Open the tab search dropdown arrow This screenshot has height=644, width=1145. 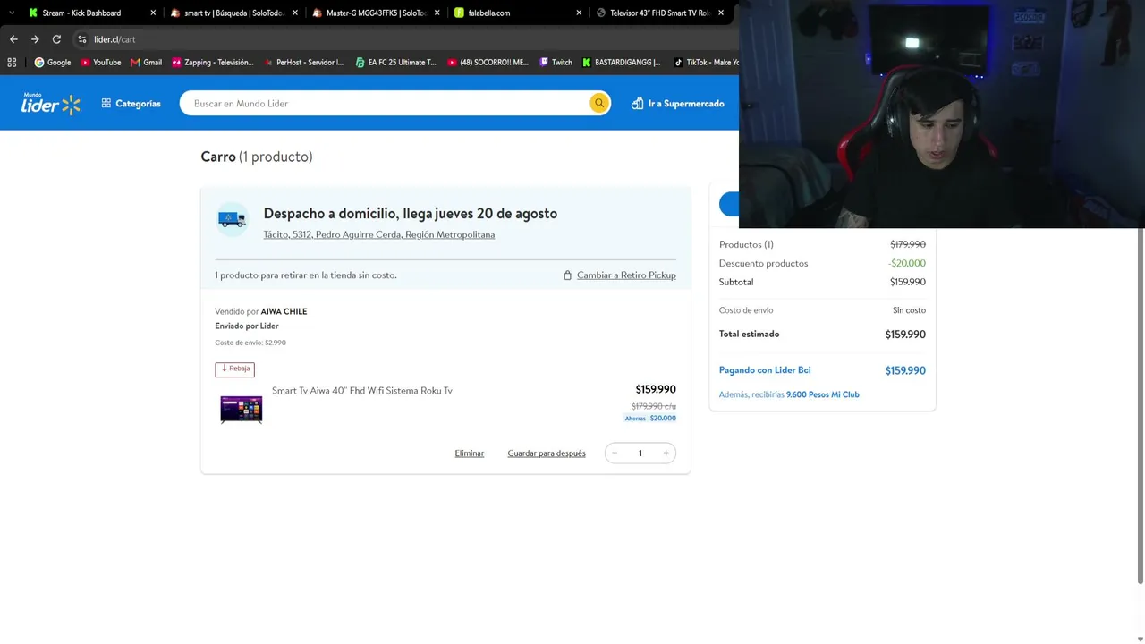tap(11, 13)
